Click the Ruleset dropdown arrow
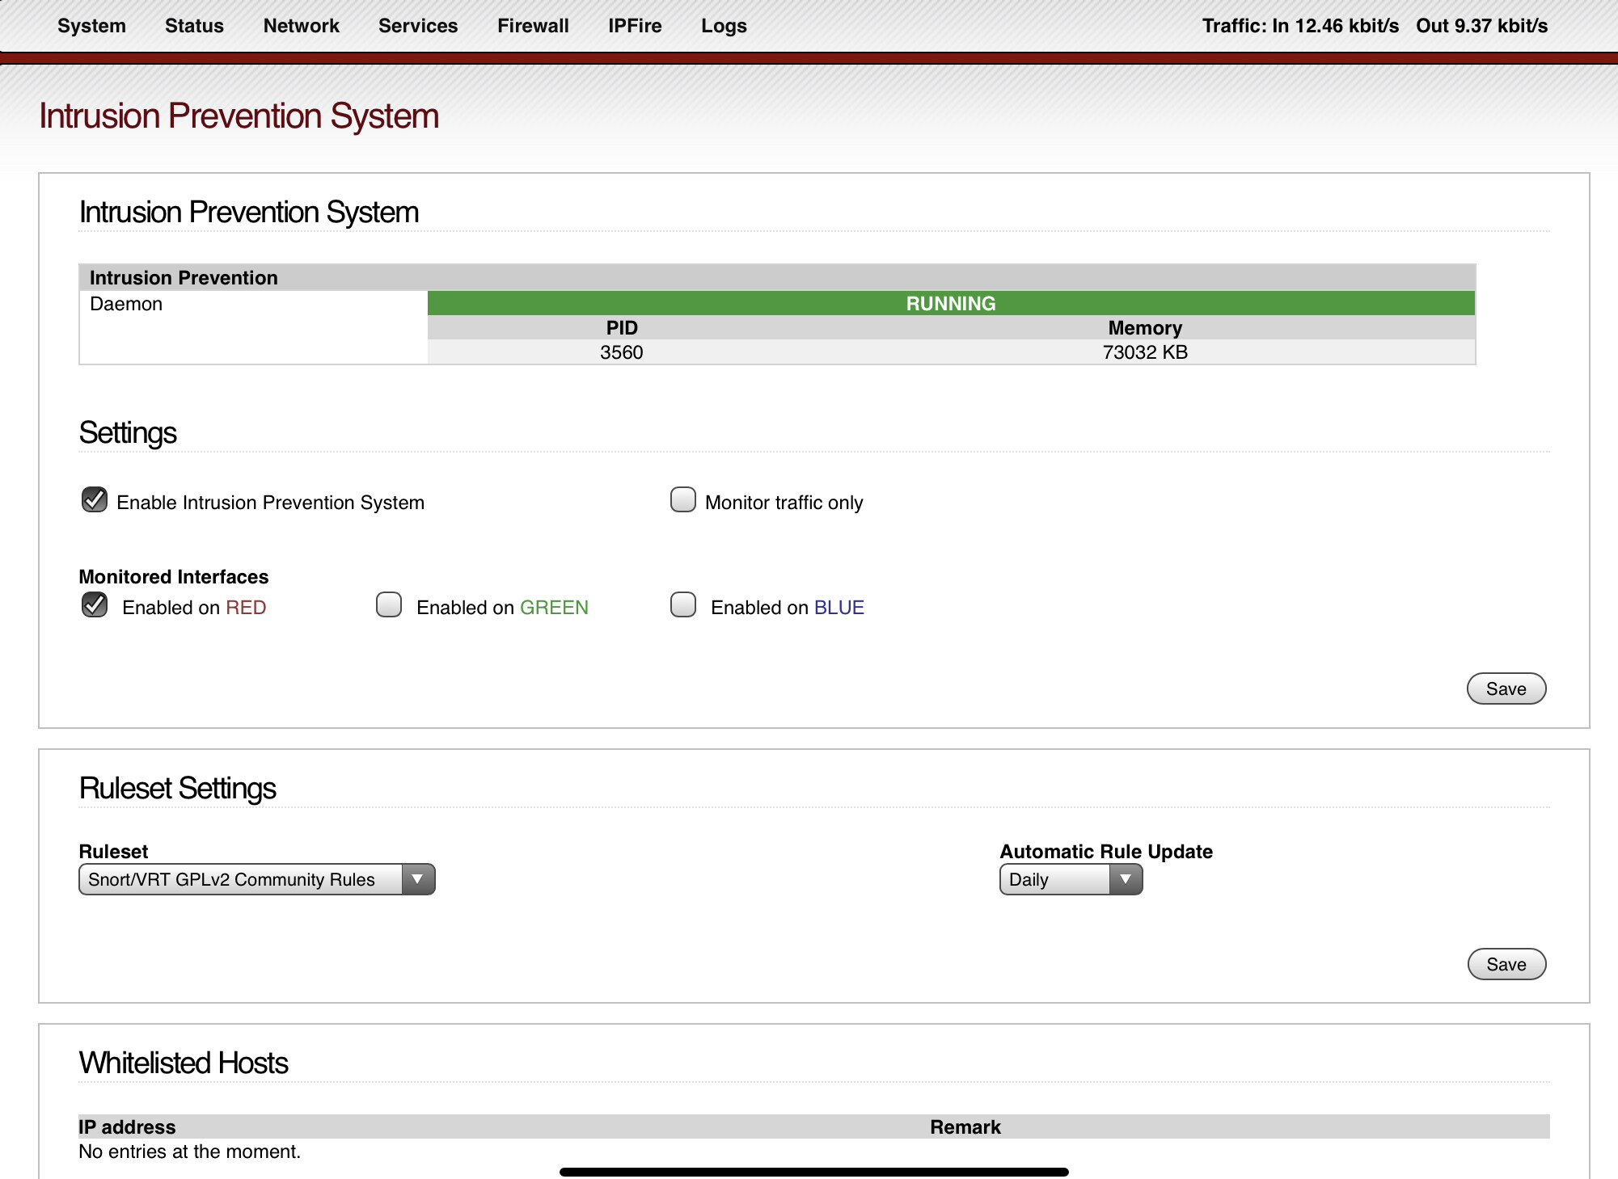The width and height of the screenshot is (1618, 1179). [418, 879]
